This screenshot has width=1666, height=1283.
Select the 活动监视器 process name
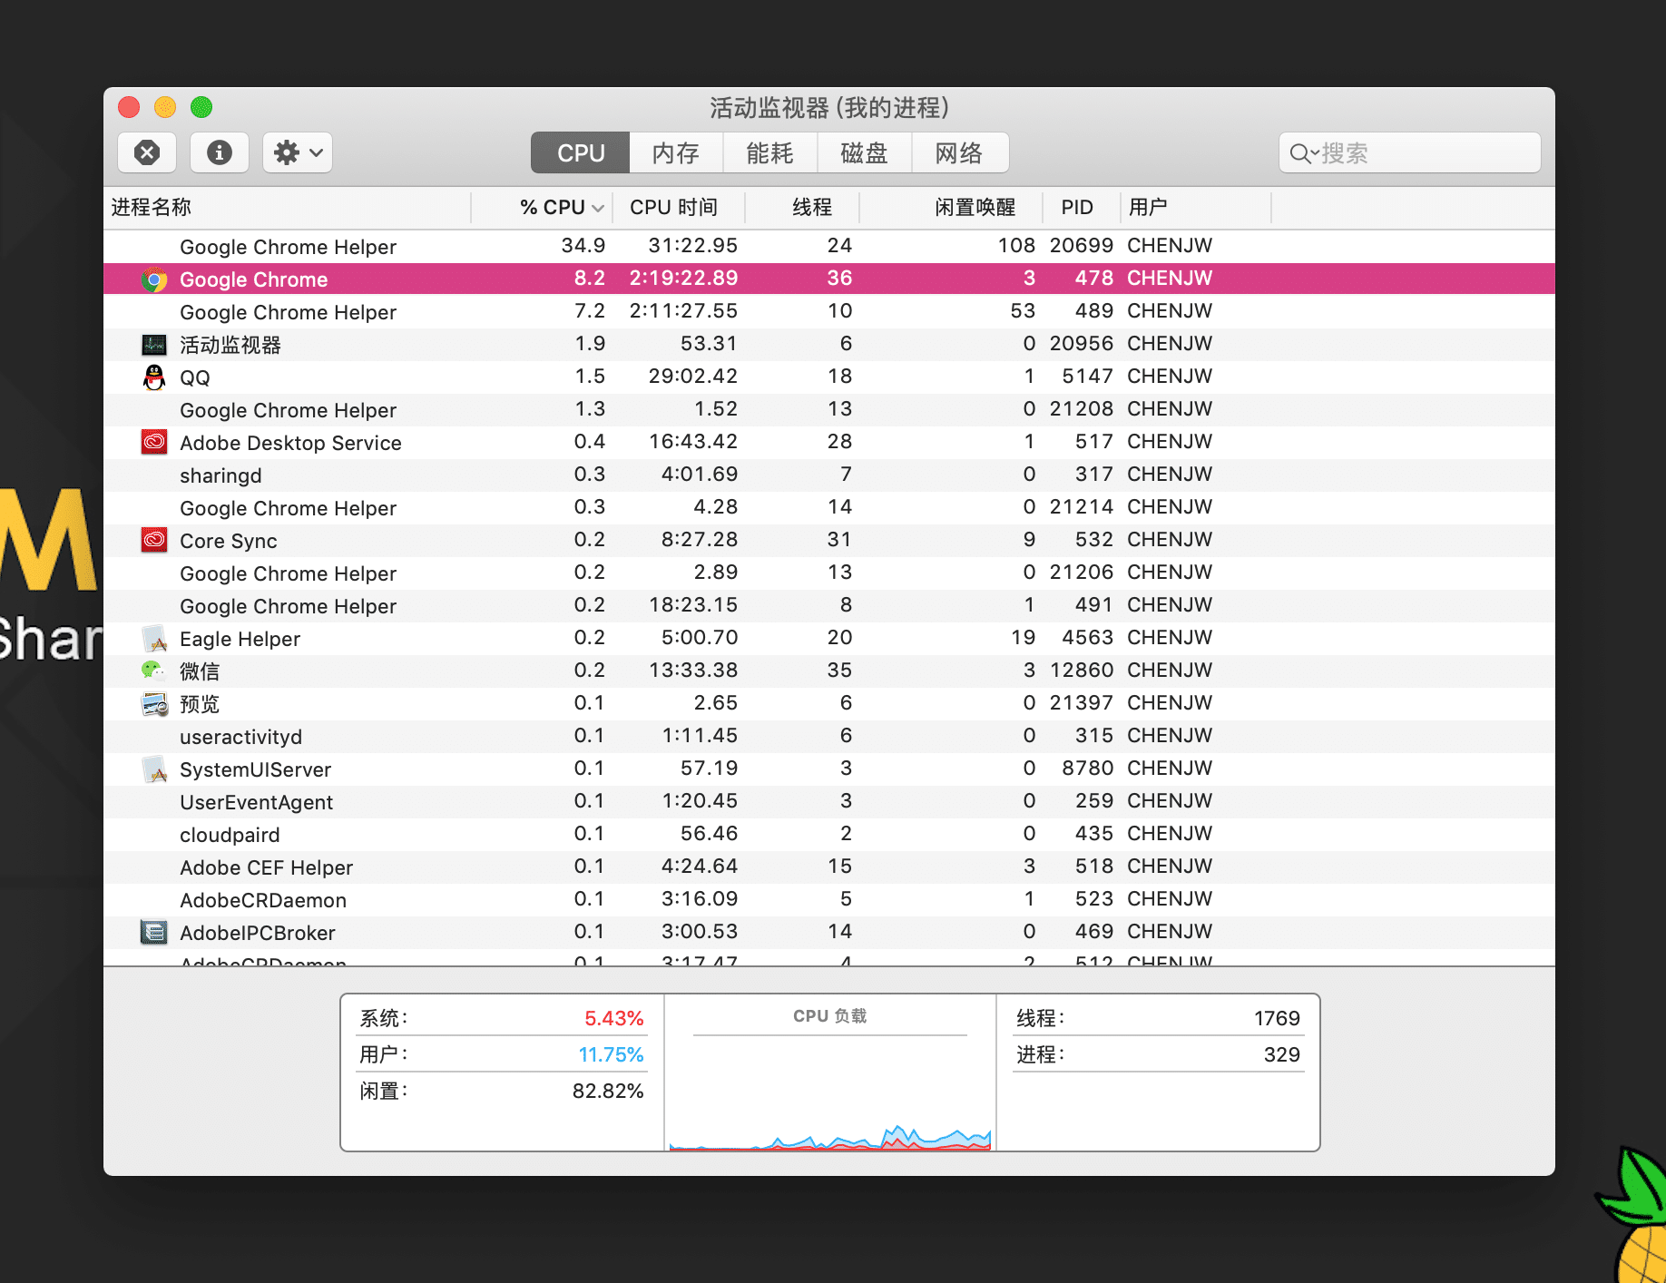coord(230,345)
